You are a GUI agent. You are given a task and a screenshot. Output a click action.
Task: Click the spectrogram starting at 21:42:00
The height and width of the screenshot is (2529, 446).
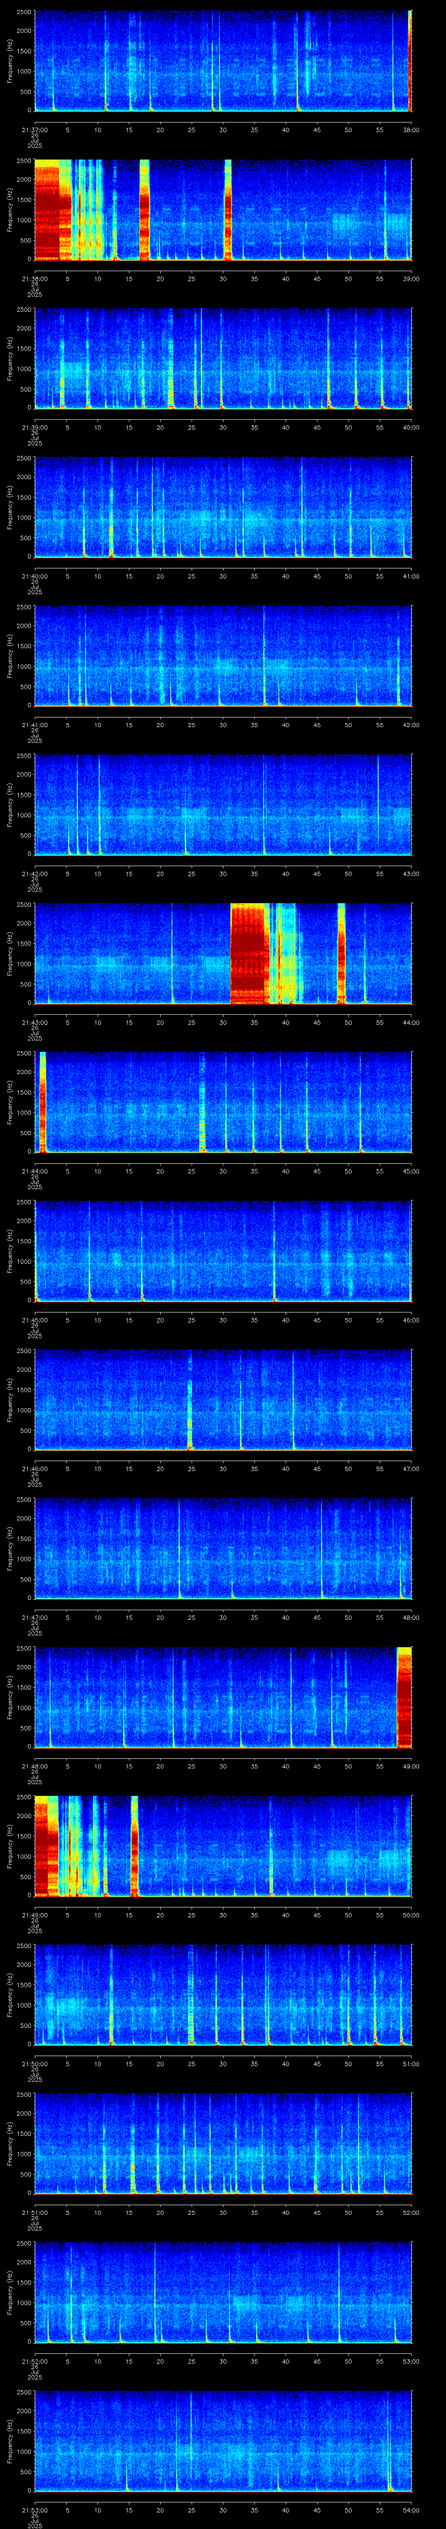coord(223,805)
